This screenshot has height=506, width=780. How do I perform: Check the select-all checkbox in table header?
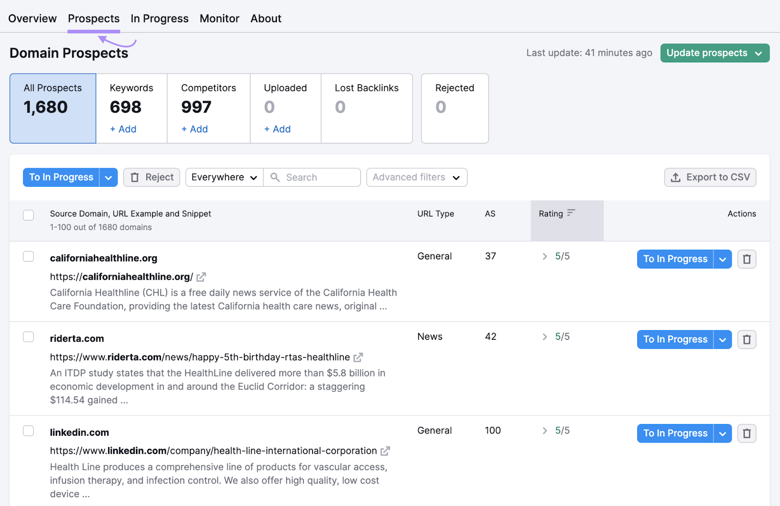(28, 215)
